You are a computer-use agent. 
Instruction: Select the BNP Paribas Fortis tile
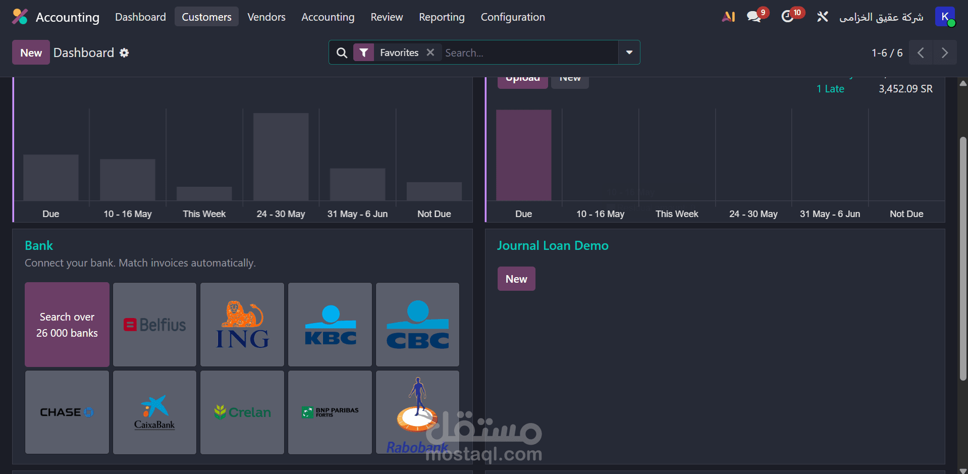pos(330,412)
